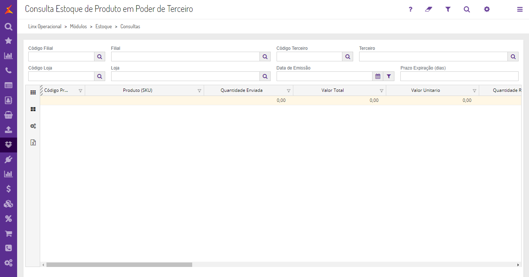Open favorites via the sidebar star icon

(9, 41)
